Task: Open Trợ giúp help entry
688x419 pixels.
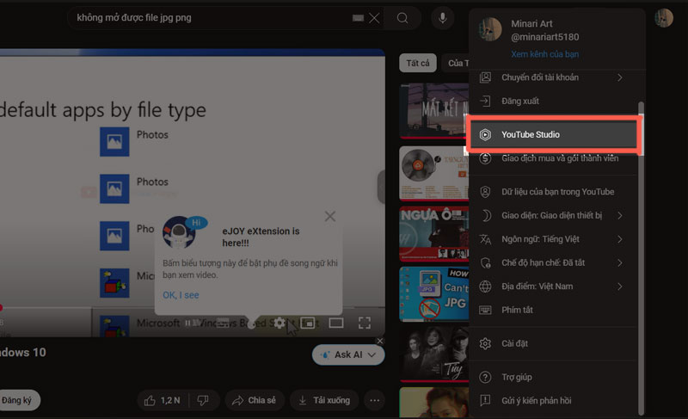Action: 553,377
